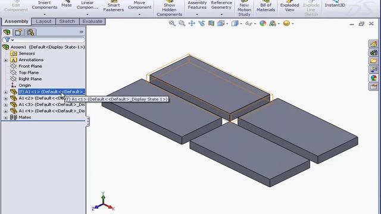Expand the Annotations tree node
Screen dimensions: 381x214
pos(5,60)
